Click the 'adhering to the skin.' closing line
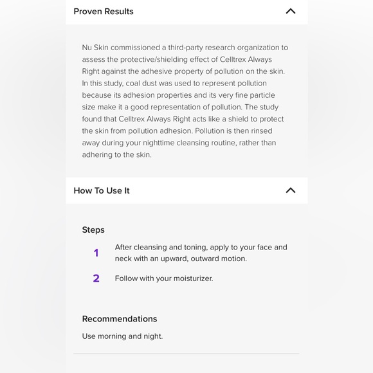This screenshot has height=373, width=373. [x=117, y=154]
